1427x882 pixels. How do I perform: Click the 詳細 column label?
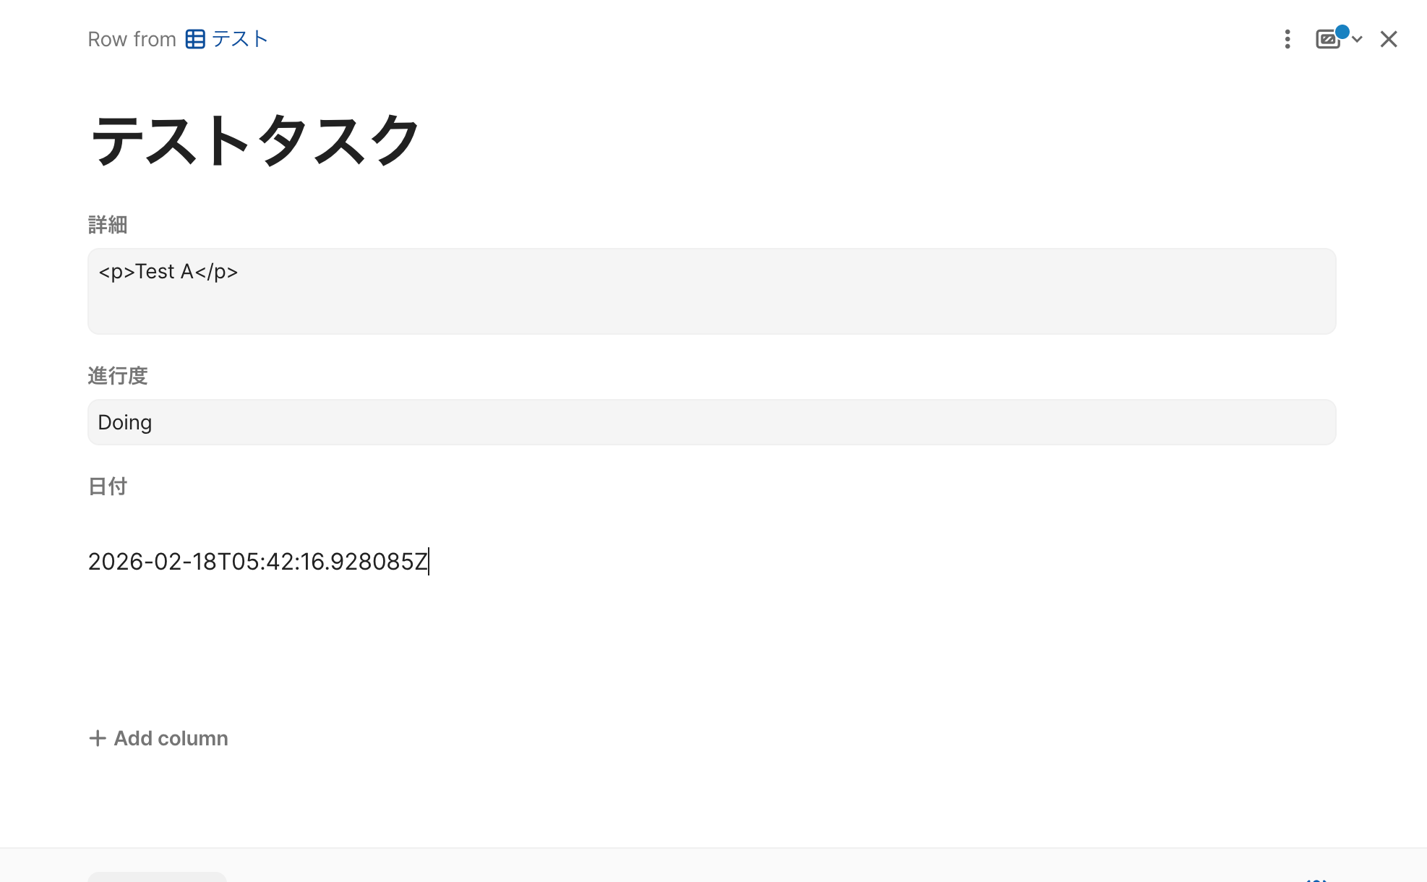click(108, 225)
